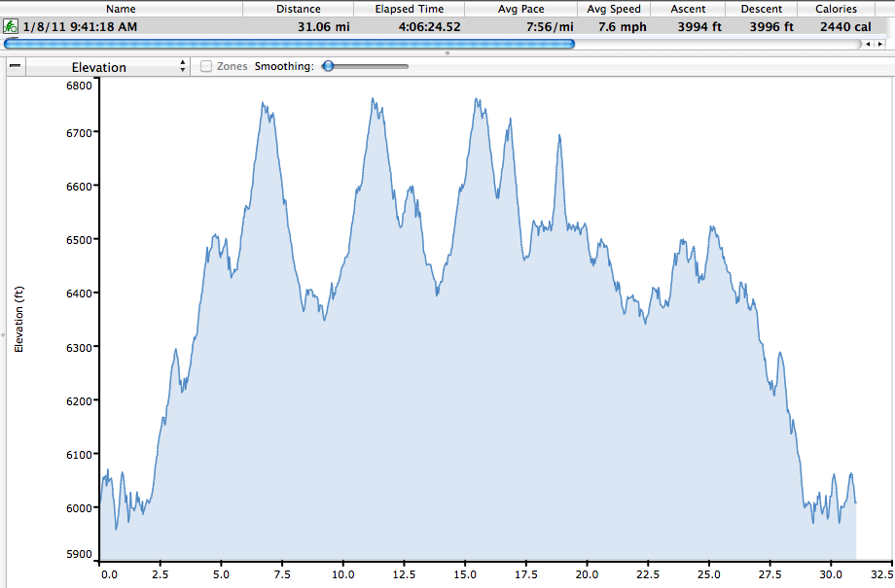The height and width of the screenshot is (588, 895).
Task: Click the Elapsed Time column header
Action: click(x=410, y=9)
